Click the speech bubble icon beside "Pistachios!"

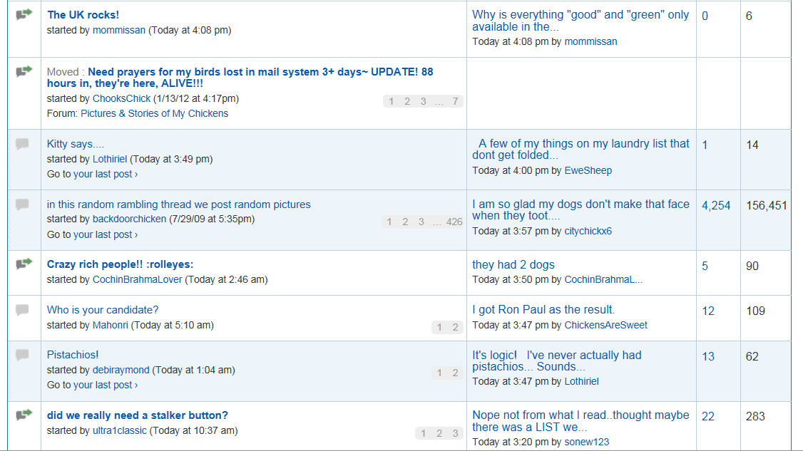(22, 354)
